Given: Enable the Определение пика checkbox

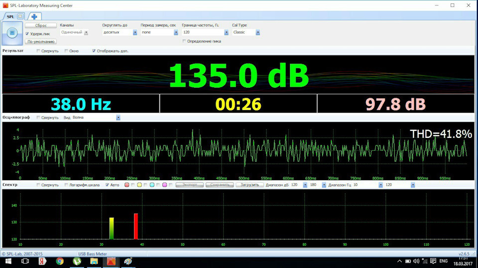Looking at the screenshot, I should coord(185,41).
